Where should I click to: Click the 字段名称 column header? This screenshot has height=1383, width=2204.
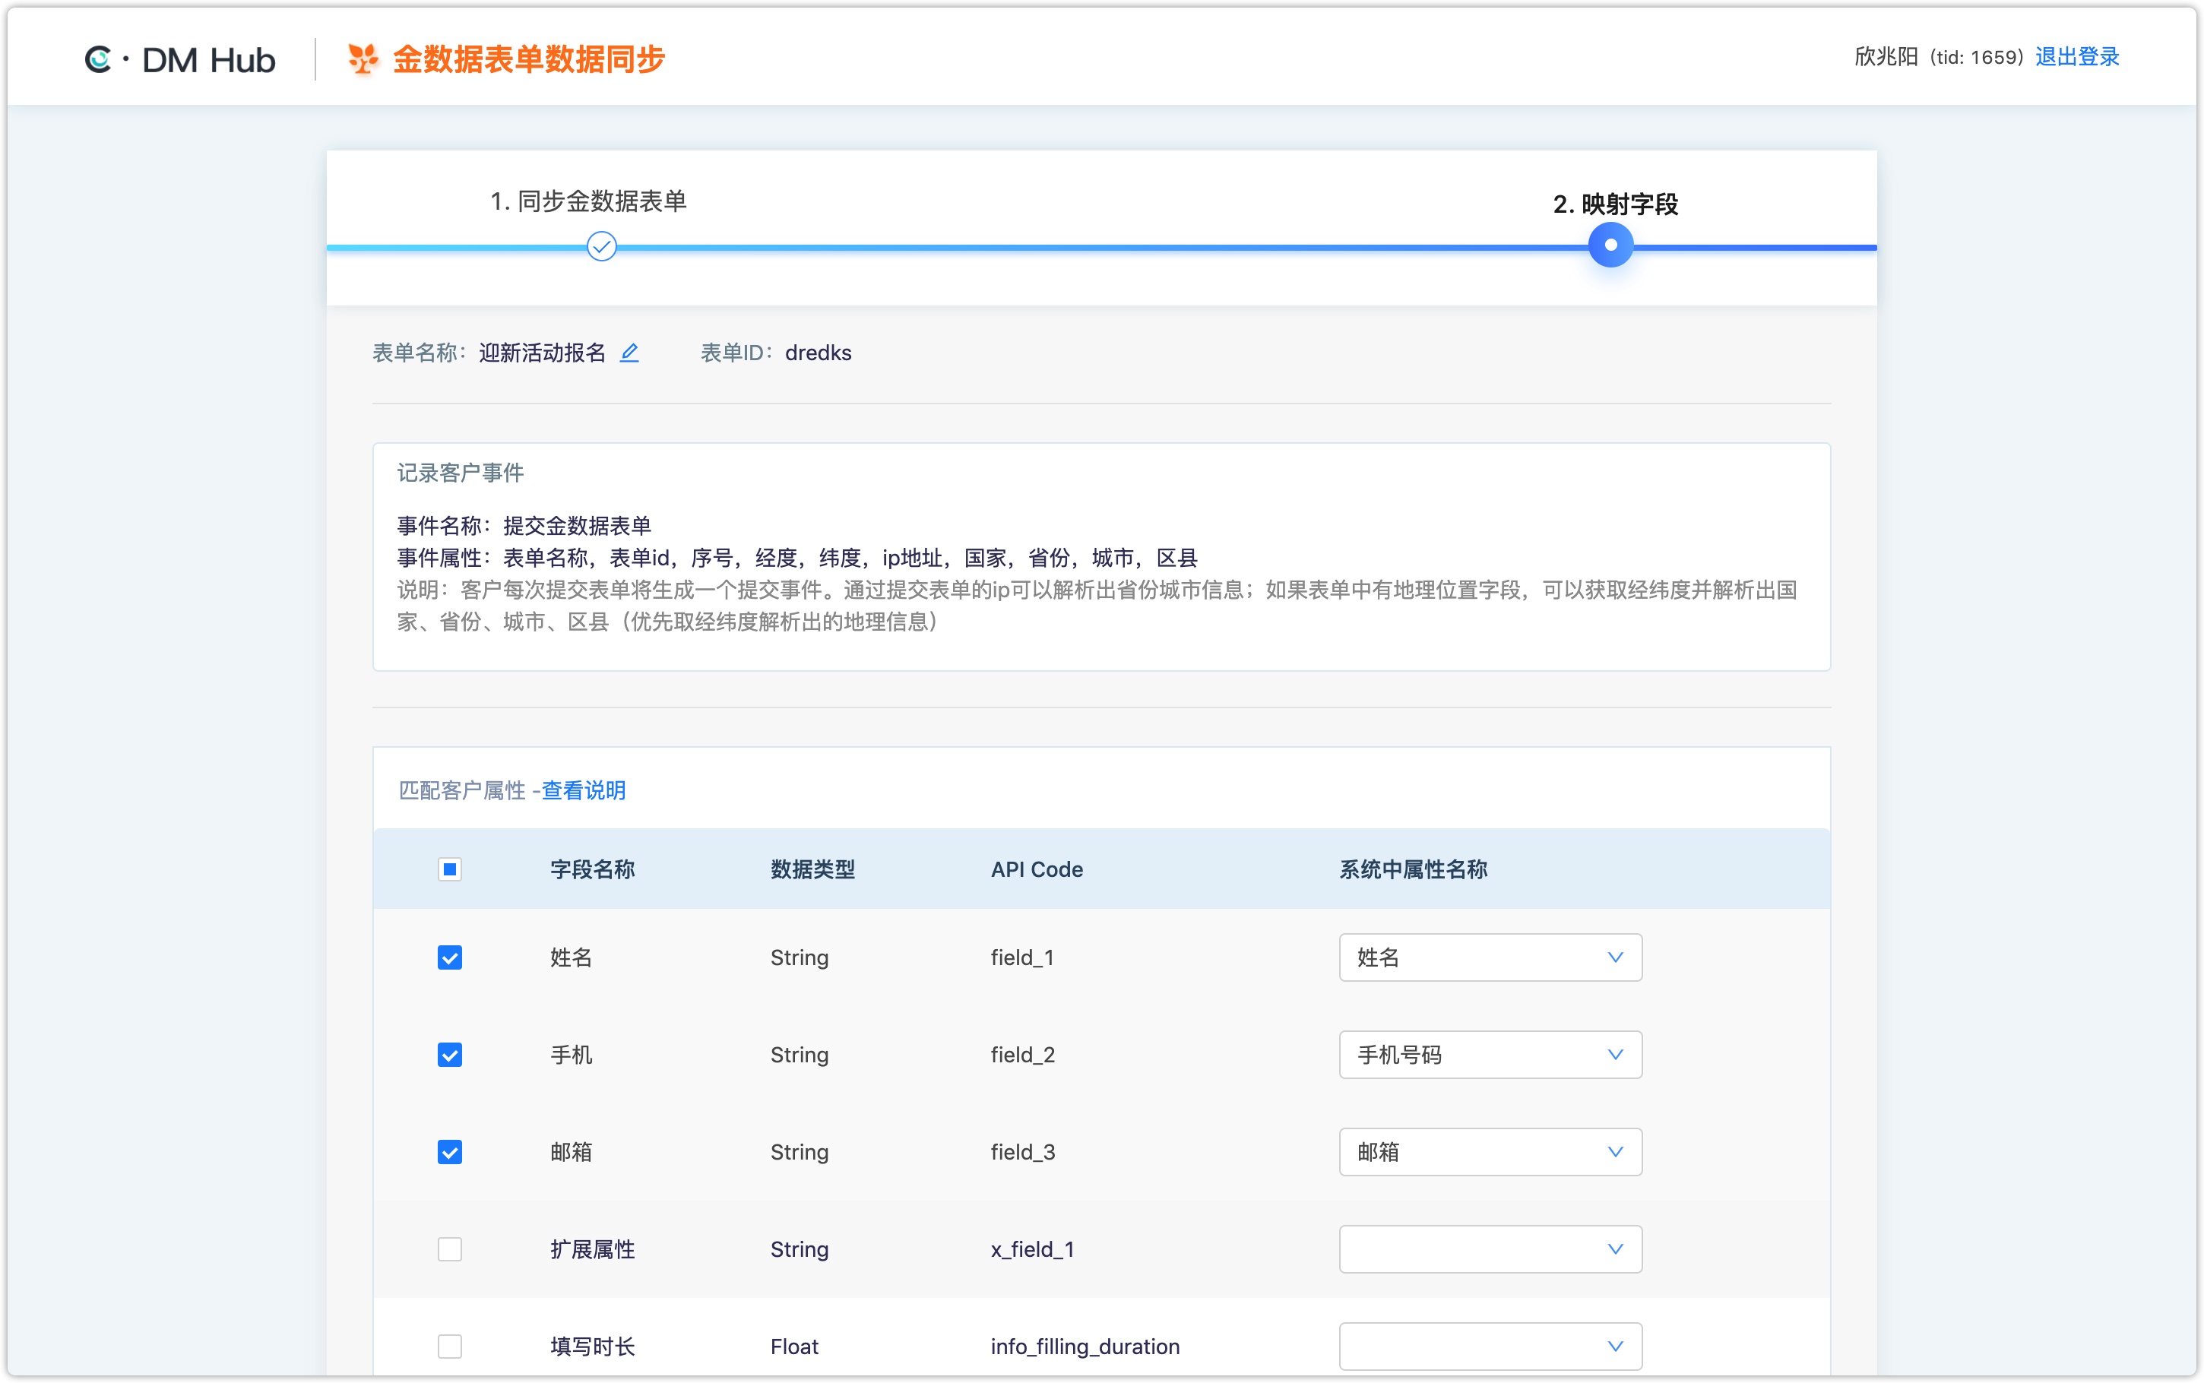click(x=593, y=869)
